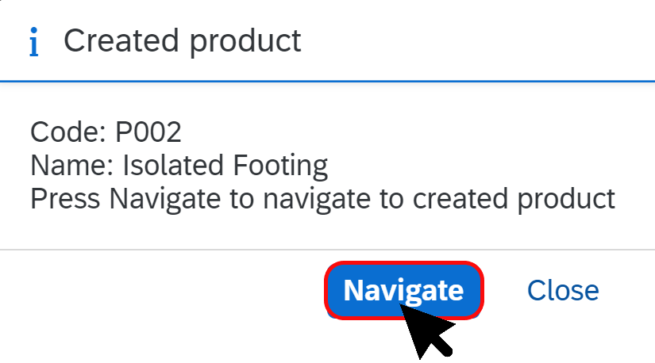Choose the Close text button in footer

coord(563,290)
